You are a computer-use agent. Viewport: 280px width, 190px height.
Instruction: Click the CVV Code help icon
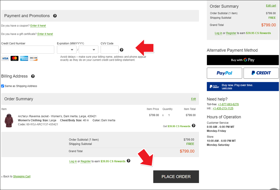122,50
